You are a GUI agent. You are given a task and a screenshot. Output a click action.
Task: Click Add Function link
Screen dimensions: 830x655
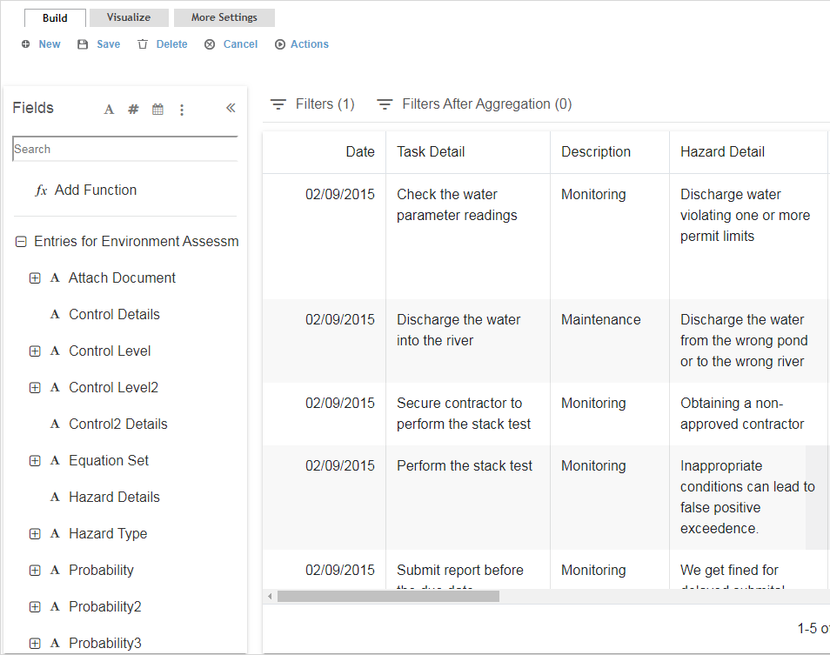click(x=96, y=190)
